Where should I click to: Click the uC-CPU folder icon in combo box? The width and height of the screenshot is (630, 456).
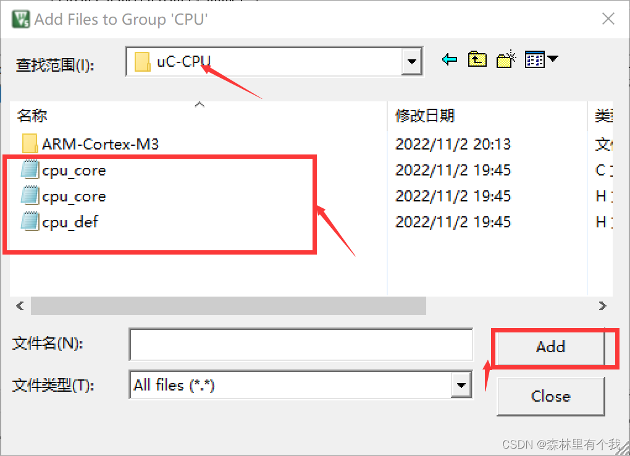(142, 62)
